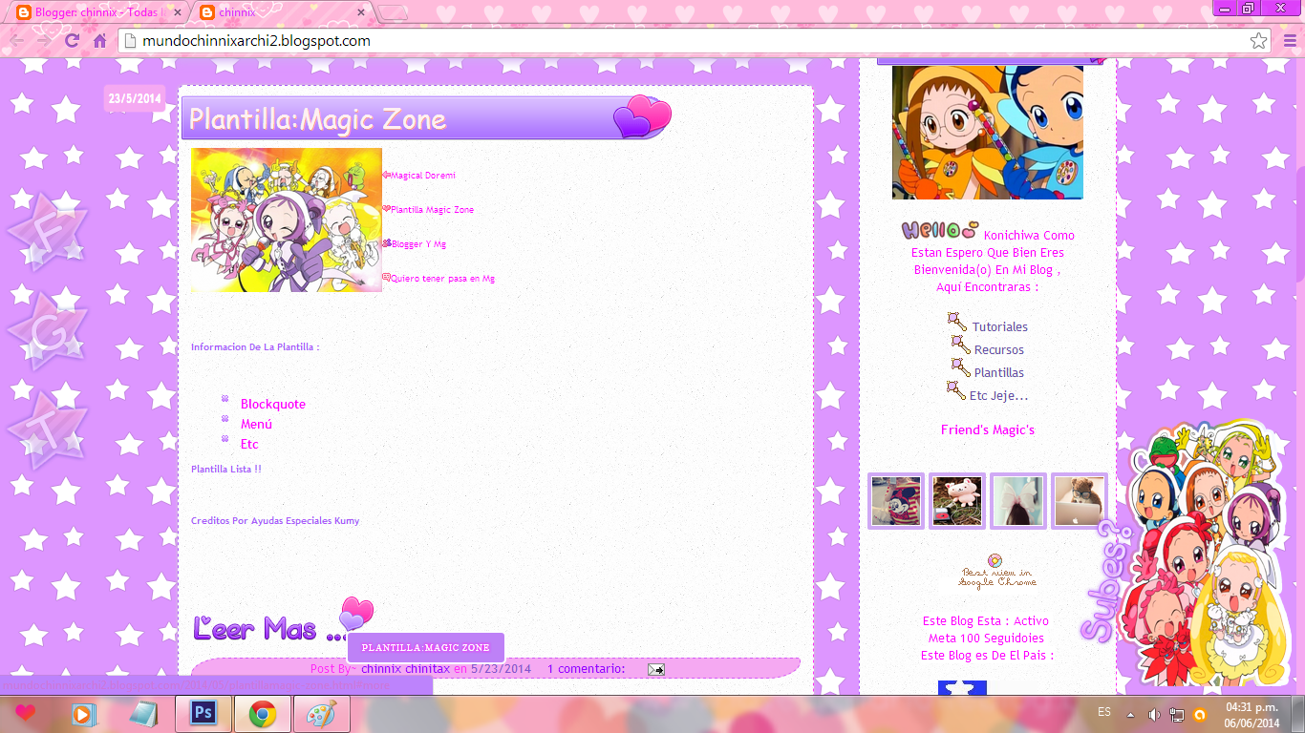
Task: Open the third follower thumbnail with white bow
Action: (x=1018, y=501)
